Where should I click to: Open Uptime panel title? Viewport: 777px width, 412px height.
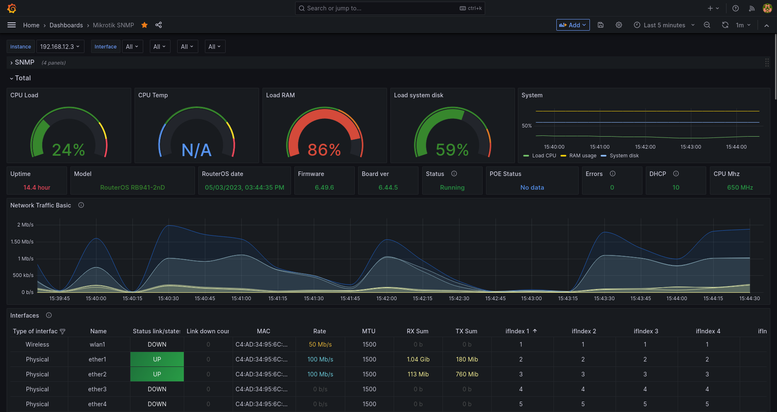click(21, 174)
